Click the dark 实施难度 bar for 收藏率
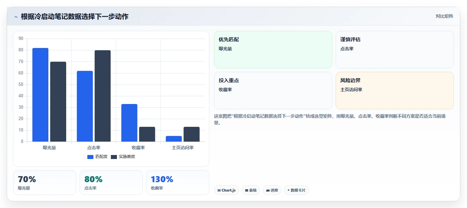The height and width of the screenshot is (208, 467). point(147,134)
